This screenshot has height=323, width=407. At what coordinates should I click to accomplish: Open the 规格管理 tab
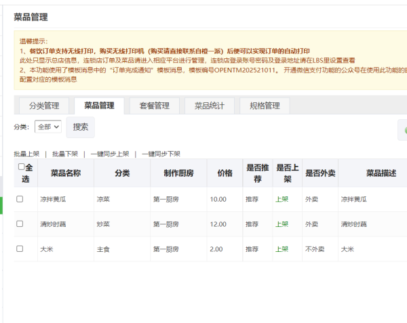(x=265, y=106)
